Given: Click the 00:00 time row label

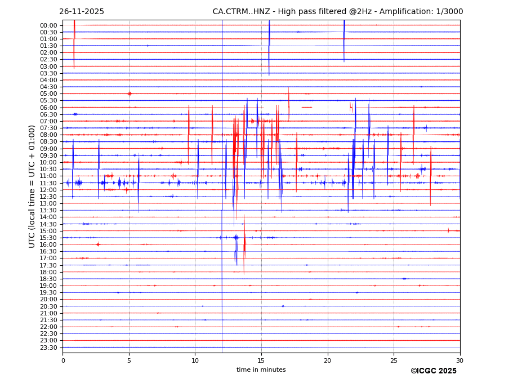Looking at the screenshot, I should pos(48,25).
